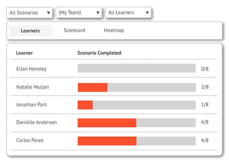Switch to the Learners tab
The height and width of the screenshot is (161, 229).
(30, 31)
